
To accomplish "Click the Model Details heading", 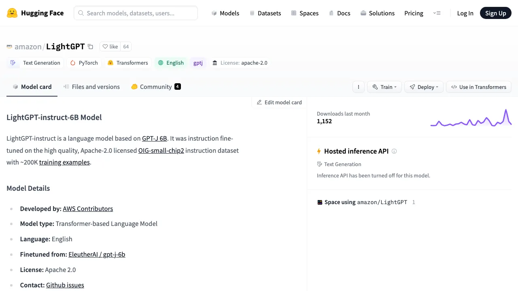I will click(x=28, y=188).
